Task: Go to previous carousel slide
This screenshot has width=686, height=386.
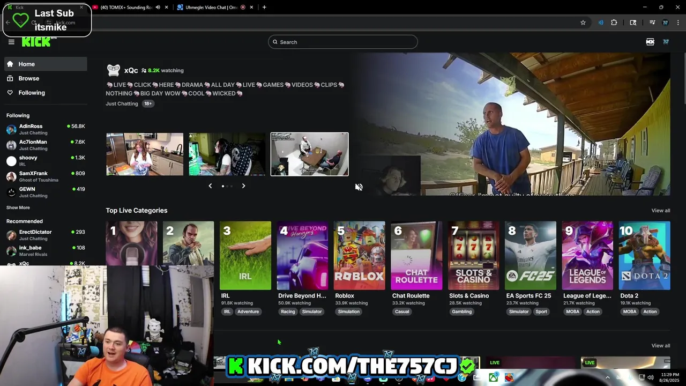Action: coord(210,186)
